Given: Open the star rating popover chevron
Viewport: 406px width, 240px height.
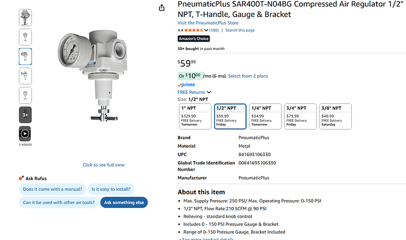Looking at the screenshot, I should tap(206, 30).
